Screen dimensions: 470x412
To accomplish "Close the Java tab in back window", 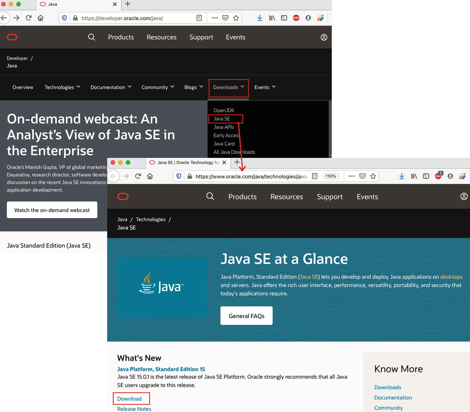I will (115, 4).
